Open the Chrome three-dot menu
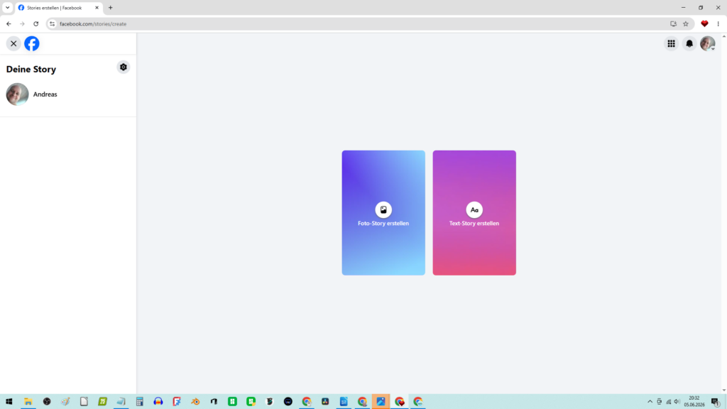The width and height of the screenshot is (727, 409). [718, 23]
